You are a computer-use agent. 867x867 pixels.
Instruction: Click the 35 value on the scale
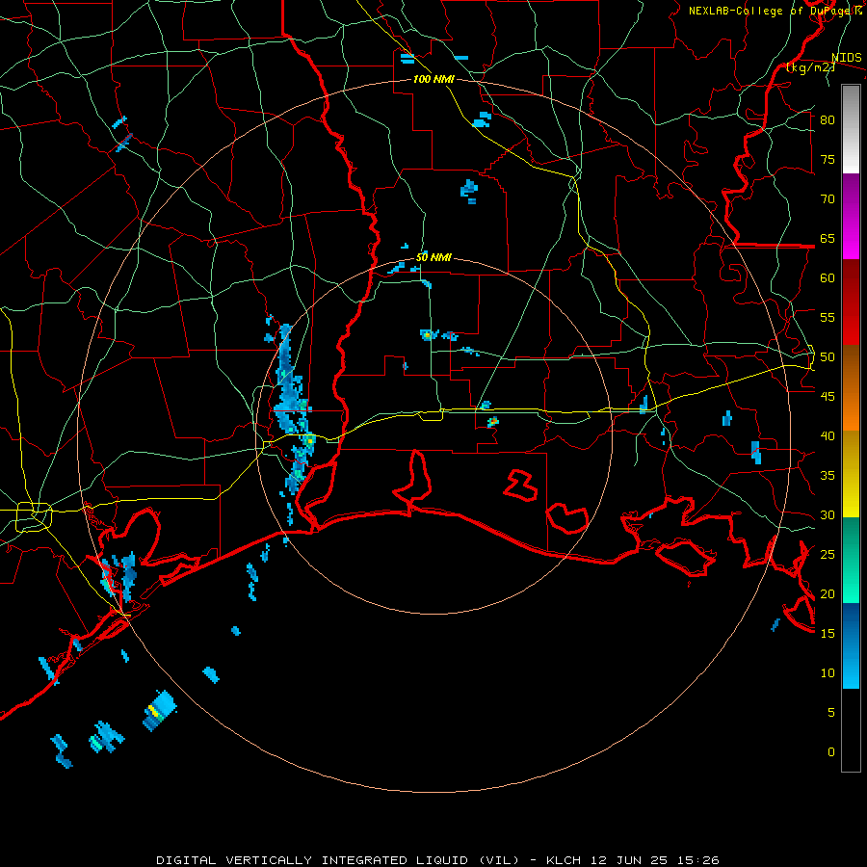(x=828, y=476)
